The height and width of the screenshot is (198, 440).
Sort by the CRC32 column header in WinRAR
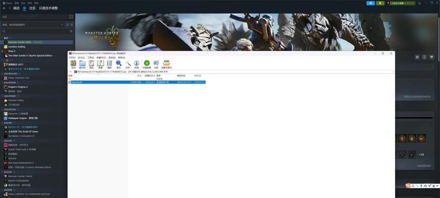click(x=197, y=75)
